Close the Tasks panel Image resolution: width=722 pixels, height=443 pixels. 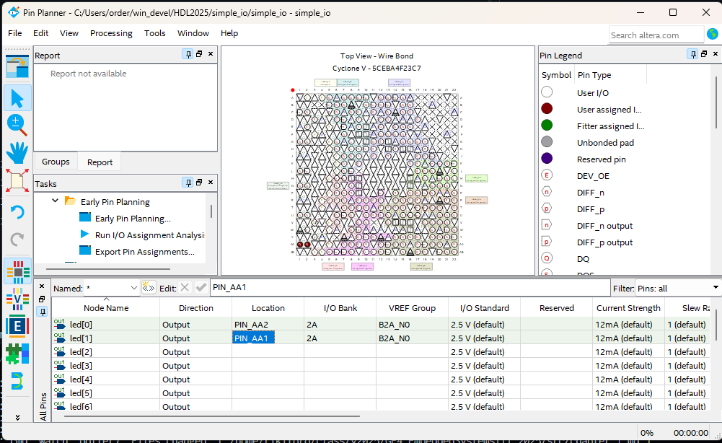(x=211, y=183)
